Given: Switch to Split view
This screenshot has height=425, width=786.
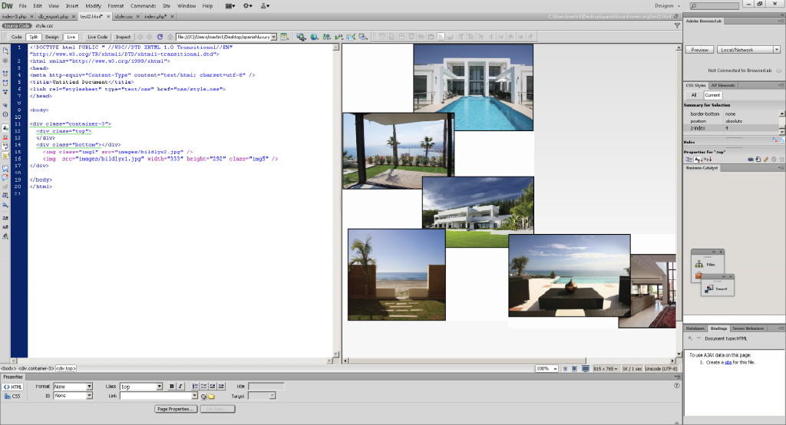Looking at the screenshot, I should click(34, 37).
